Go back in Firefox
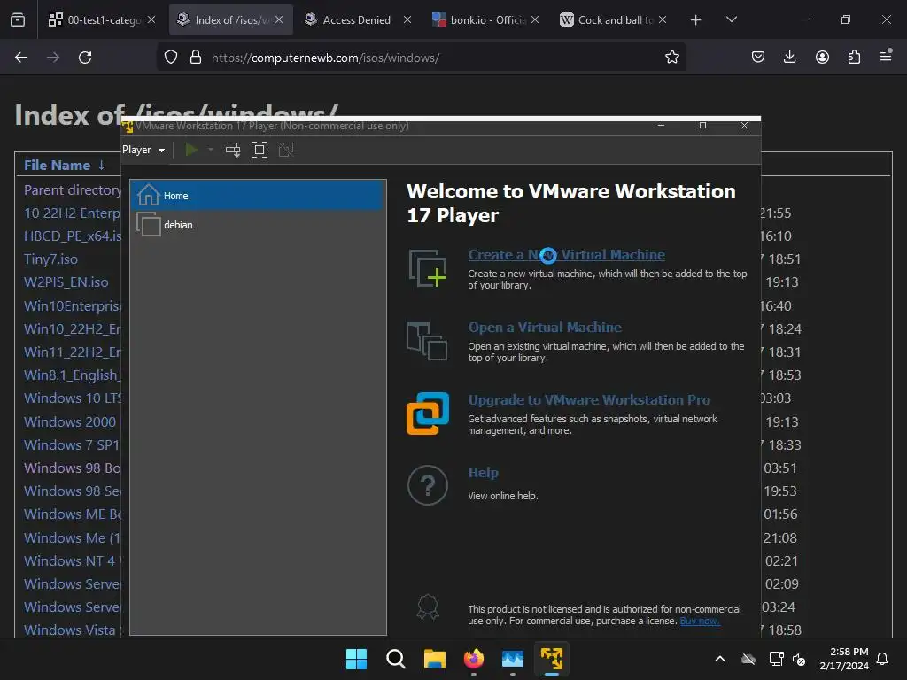 (x=21, y=58)
